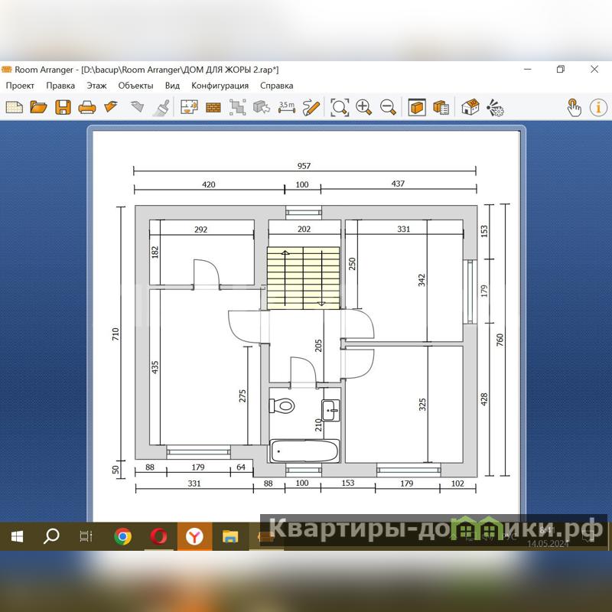Zoom out with the minus magnifier

coord(388,107)
